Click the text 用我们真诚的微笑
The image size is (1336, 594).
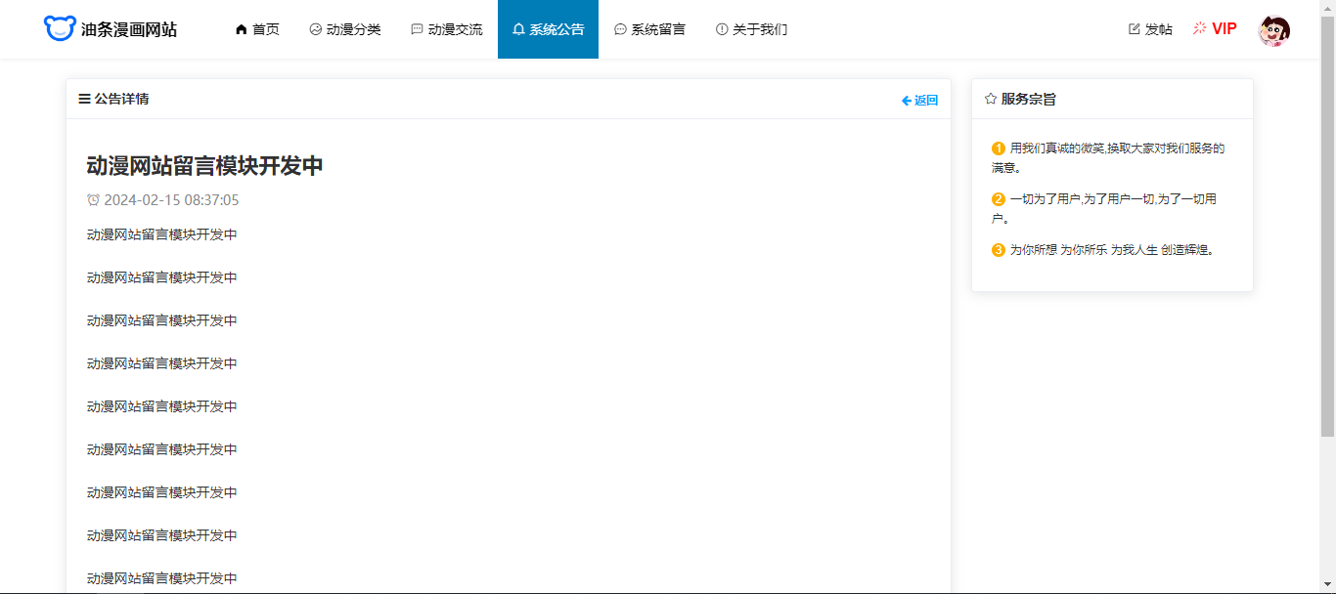1056,148
